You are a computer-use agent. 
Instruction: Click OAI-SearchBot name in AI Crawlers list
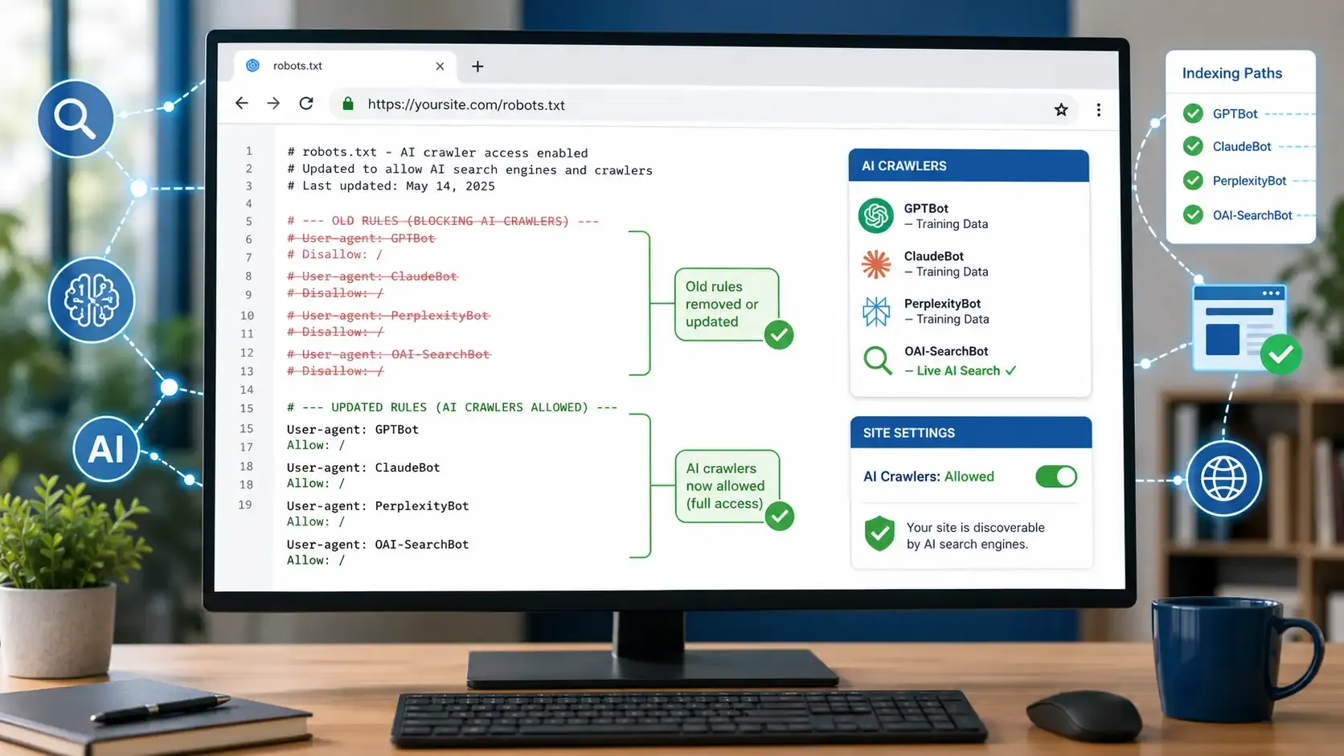pos(946,351)
